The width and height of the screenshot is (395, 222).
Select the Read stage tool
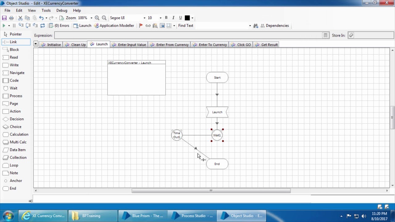[10, 57]
